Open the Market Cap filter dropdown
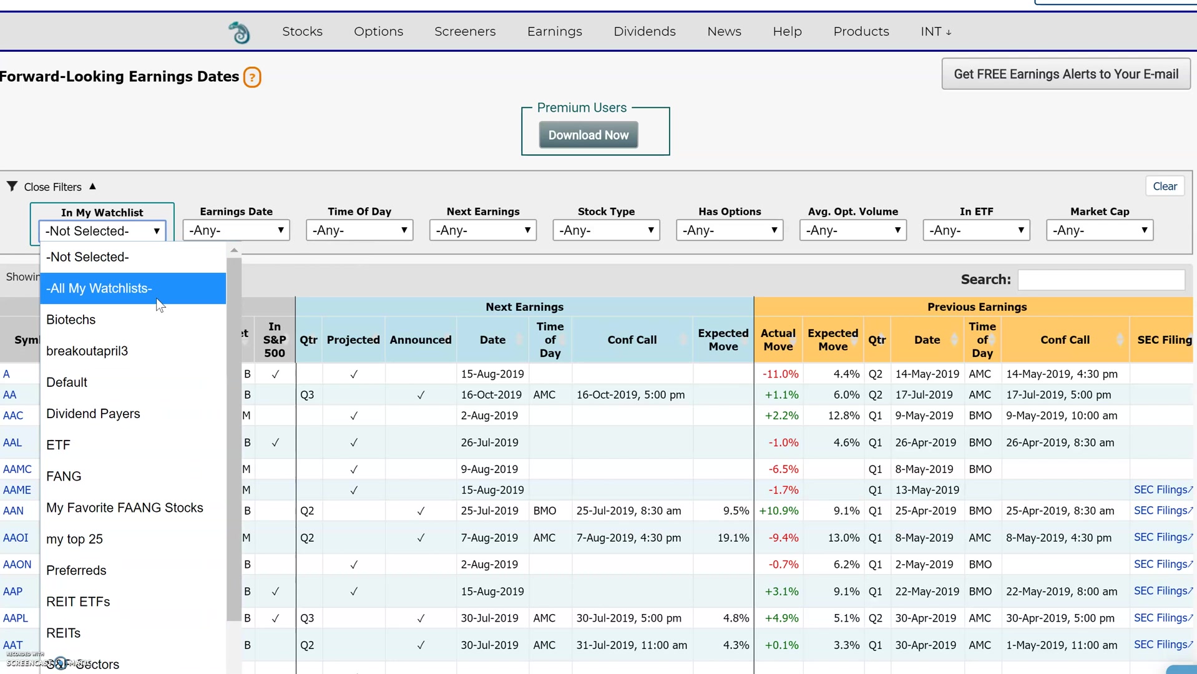1197x674 pixels. tap(1099, 230)
